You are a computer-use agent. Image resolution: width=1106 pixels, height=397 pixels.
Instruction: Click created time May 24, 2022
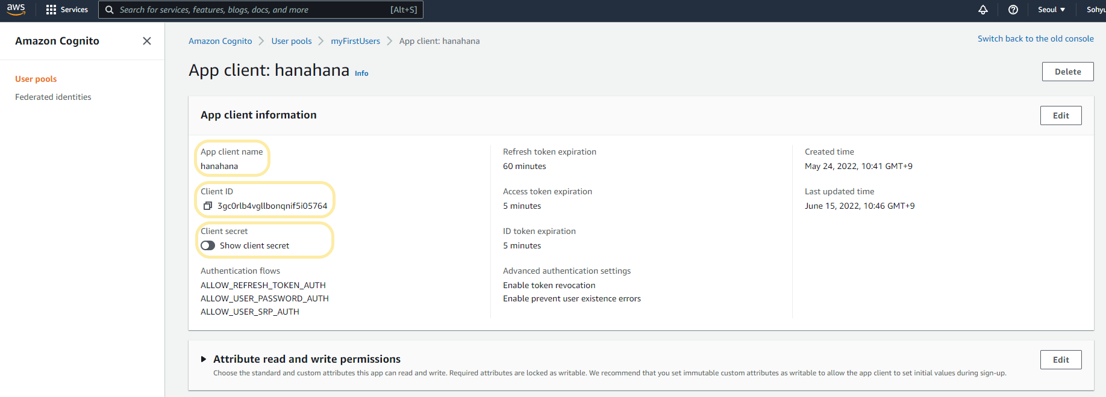click(x=858, y=166)
